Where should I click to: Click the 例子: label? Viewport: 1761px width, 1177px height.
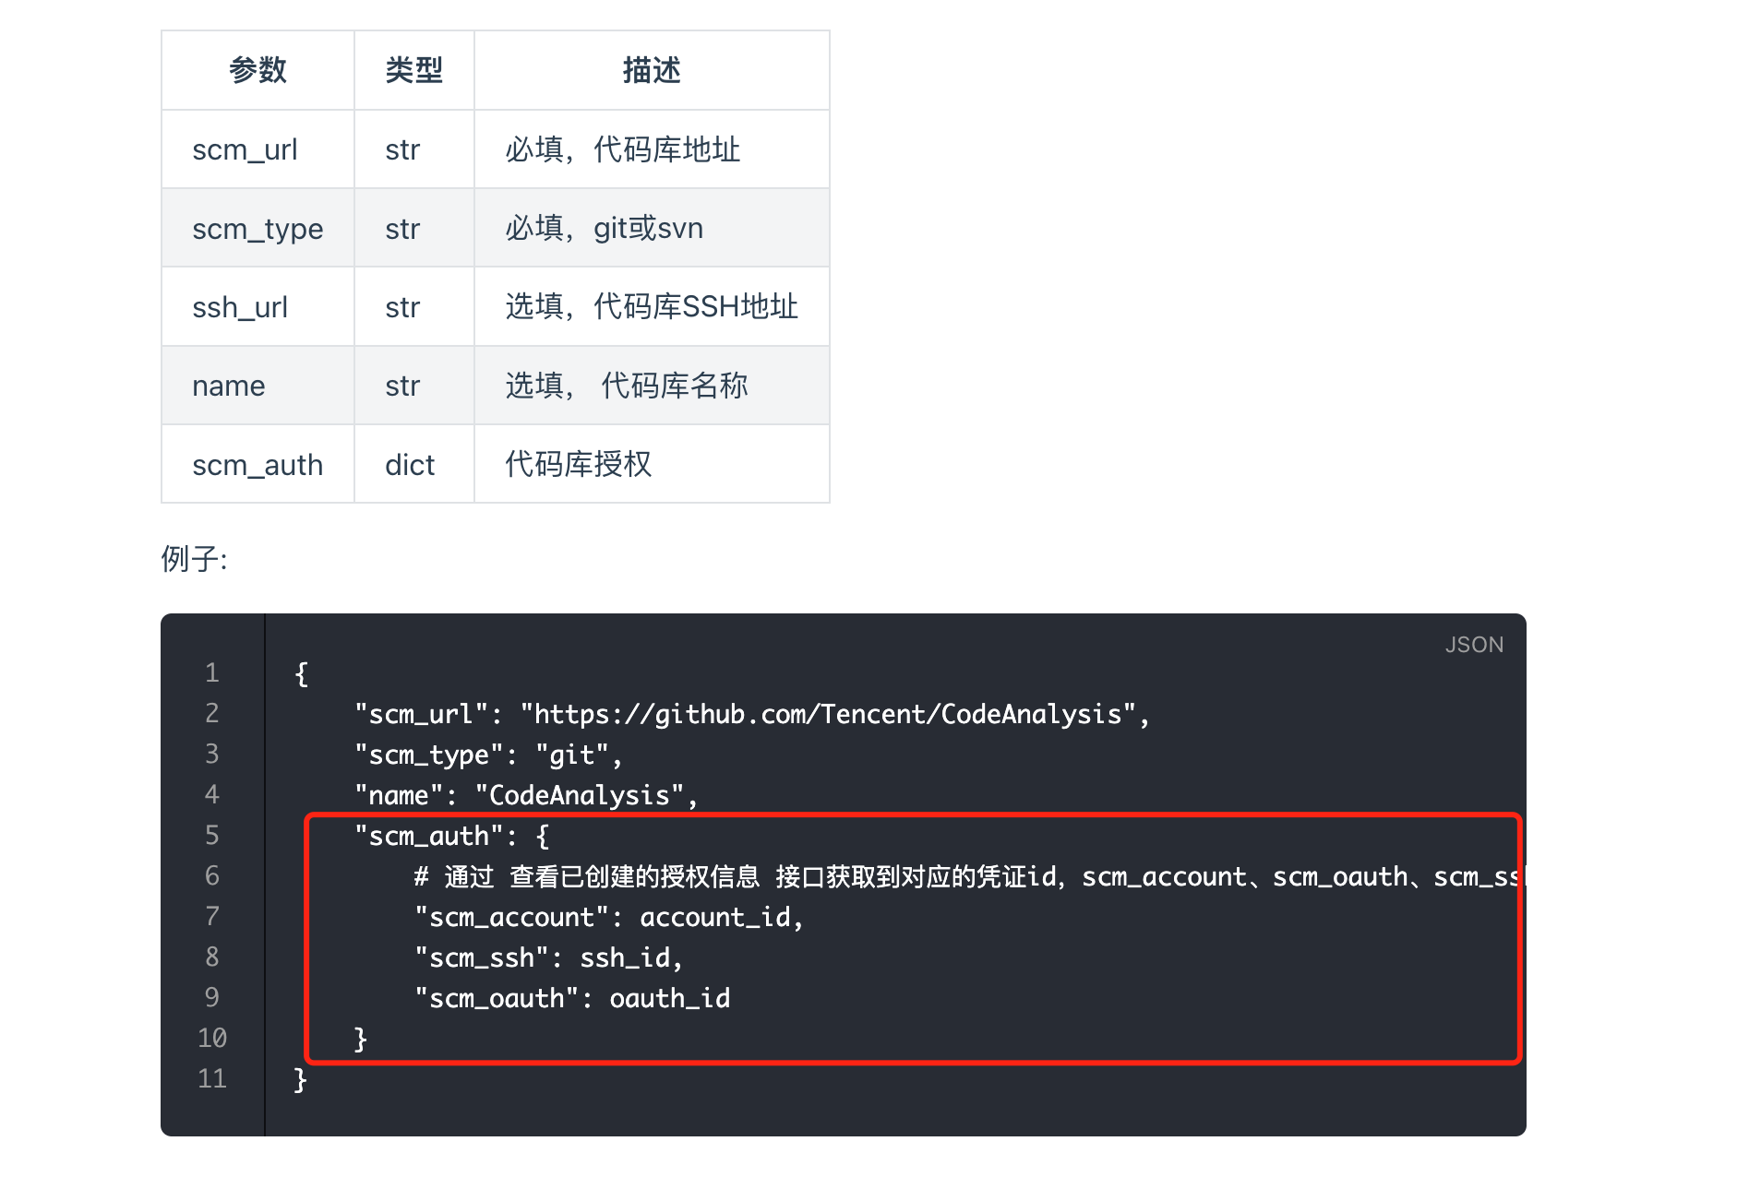(x=194, y=558)
